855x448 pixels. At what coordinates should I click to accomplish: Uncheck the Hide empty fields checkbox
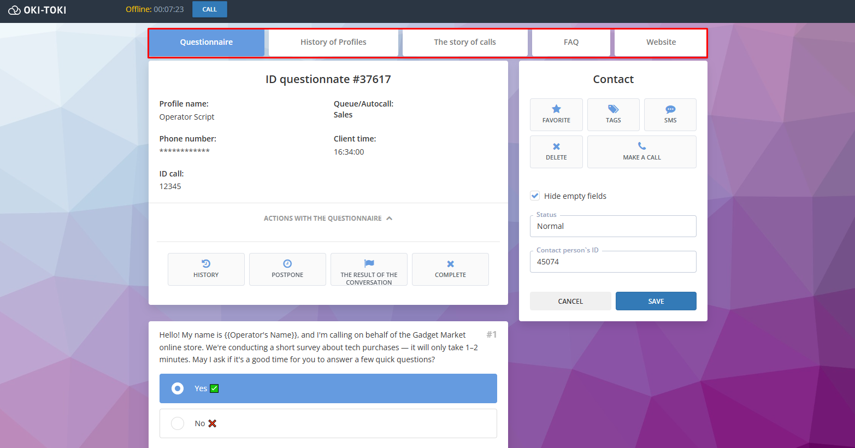coord(535,196)
